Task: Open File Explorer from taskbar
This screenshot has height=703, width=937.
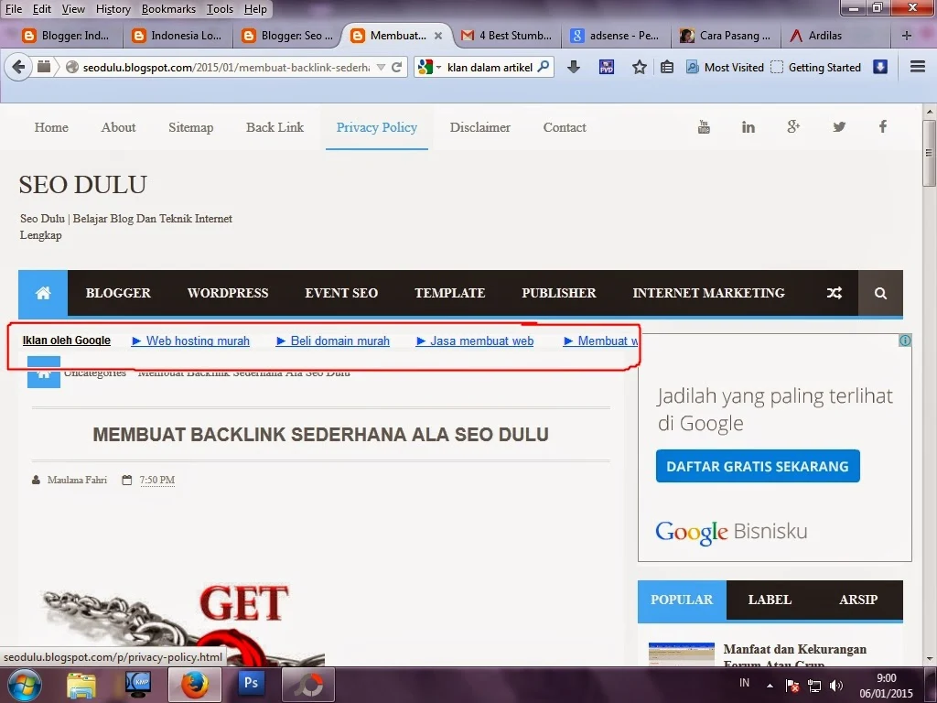Action: (x=81, y=685)
